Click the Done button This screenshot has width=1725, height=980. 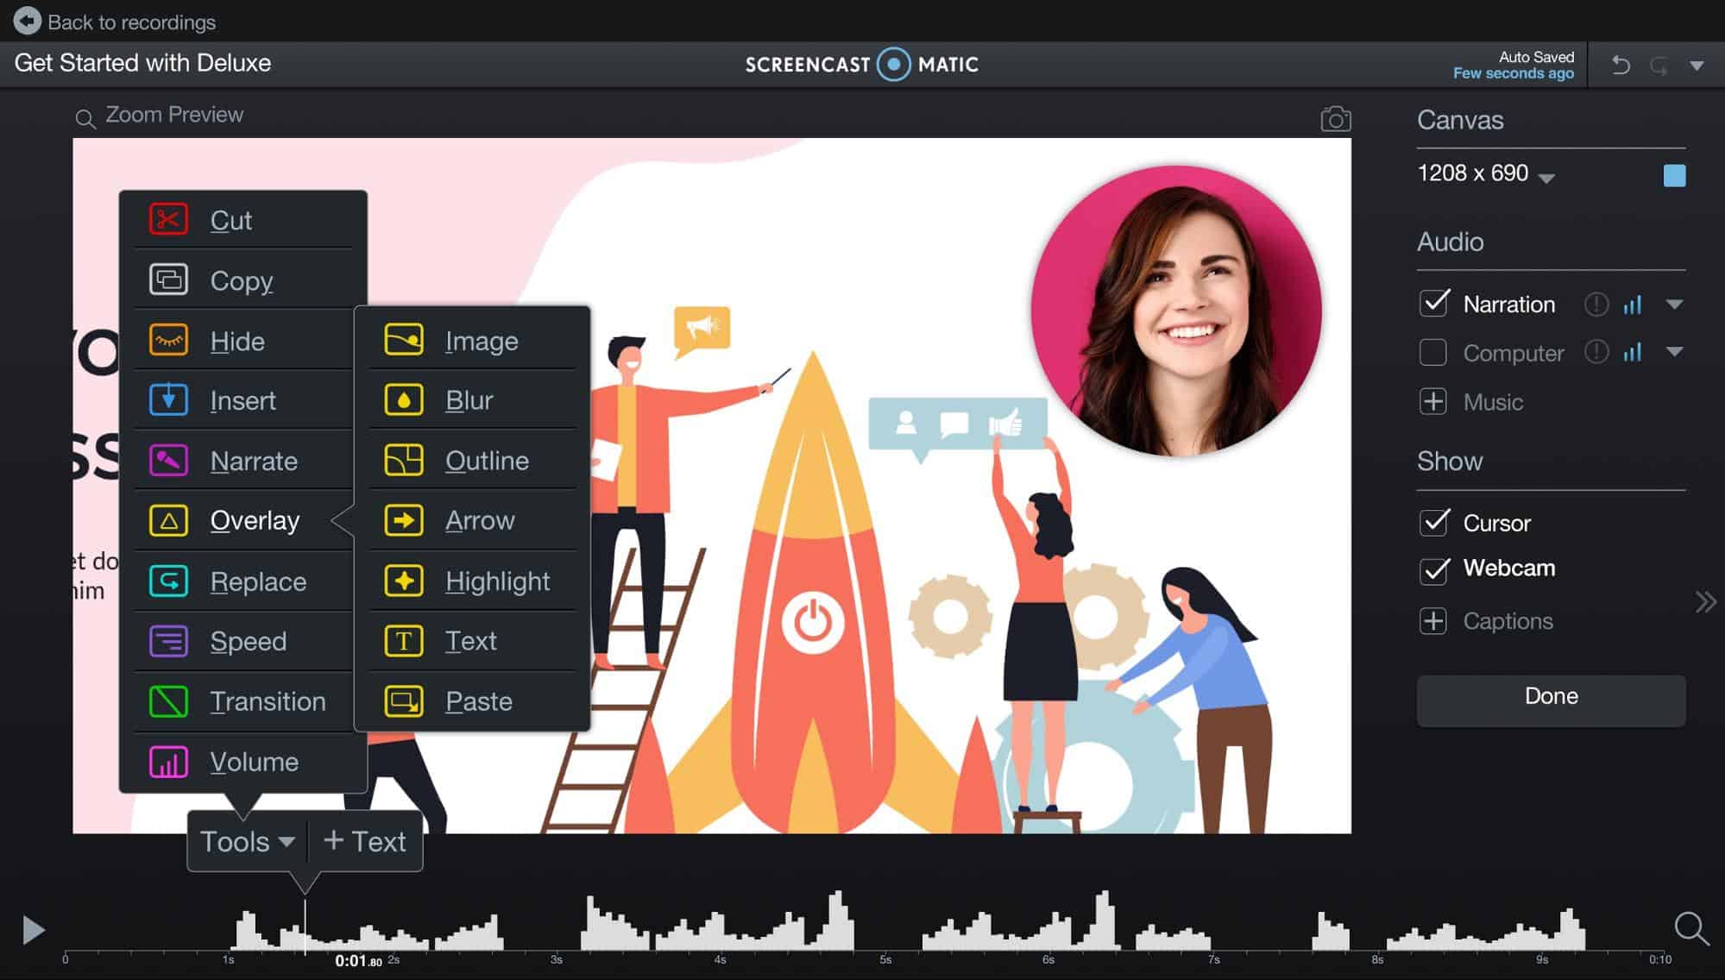point(1550,696)
